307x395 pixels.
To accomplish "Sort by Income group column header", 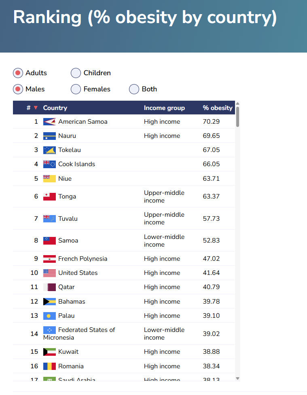I will (164, 108).
